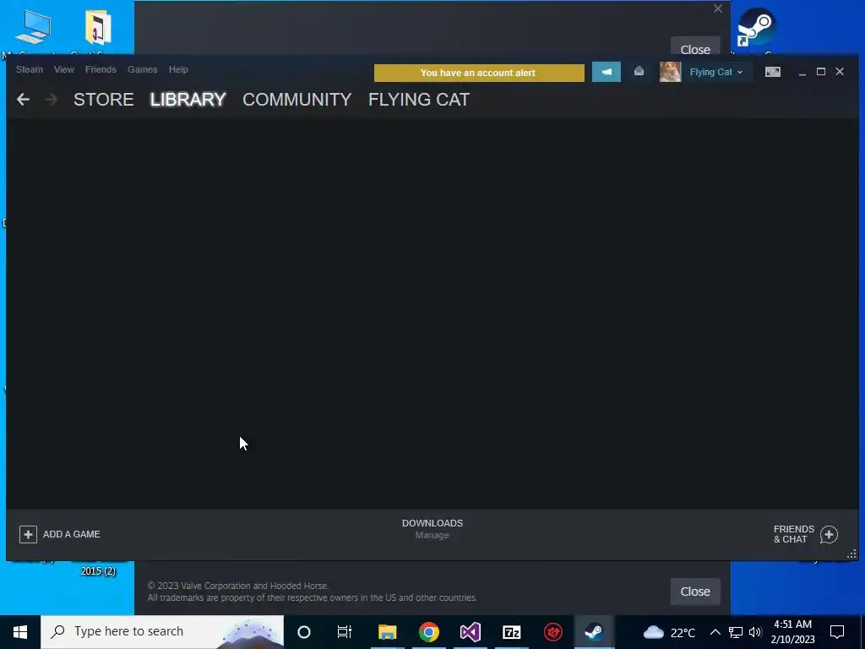Select the LIBRARY tab
The image size is (865, 649).
click(188, 100)
